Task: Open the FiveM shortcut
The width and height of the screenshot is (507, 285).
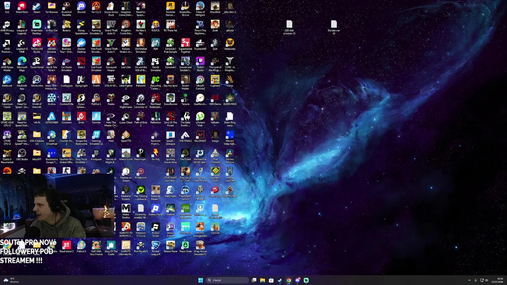Action: 96,81
